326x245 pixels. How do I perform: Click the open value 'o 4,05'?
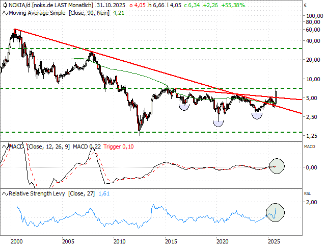pos(138,5)
